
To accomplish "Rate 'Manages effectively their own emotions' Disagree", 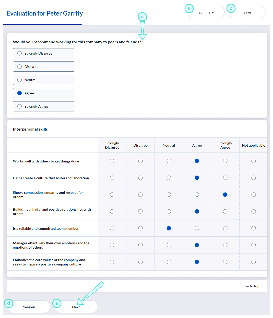I will click(140, 245).
